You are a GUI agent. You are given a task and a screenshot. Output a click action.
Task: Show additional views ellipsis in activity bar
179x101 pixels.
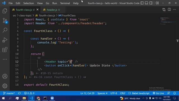(x=5, y=59)
